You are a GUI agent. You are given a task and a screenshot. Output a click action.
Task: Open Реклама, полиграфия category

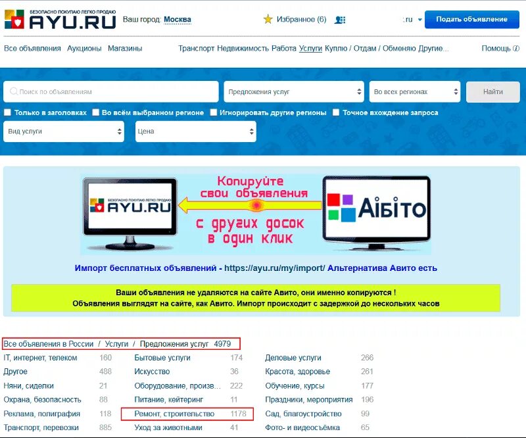pyautogui.click(x=42, y=414)
